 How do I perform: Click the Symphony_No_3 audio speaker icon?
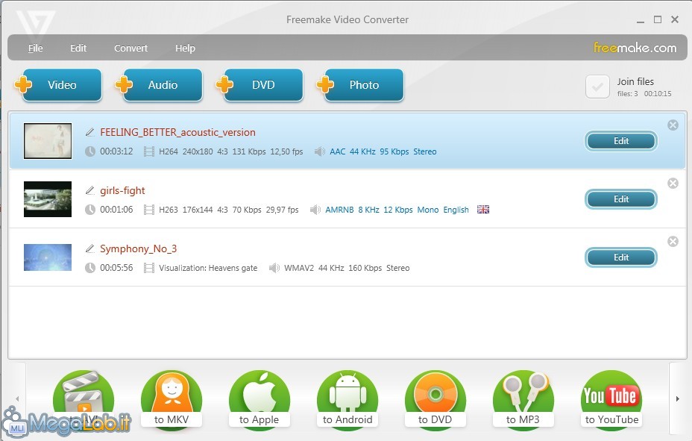pyautogui.click(x=274, y=268)
